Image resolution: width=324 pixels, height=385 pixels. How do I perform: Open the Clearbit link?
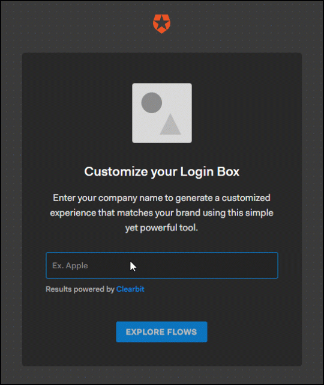coord(130,289)
